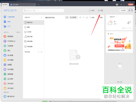Switch to the WPS home tab

[5, 5]
